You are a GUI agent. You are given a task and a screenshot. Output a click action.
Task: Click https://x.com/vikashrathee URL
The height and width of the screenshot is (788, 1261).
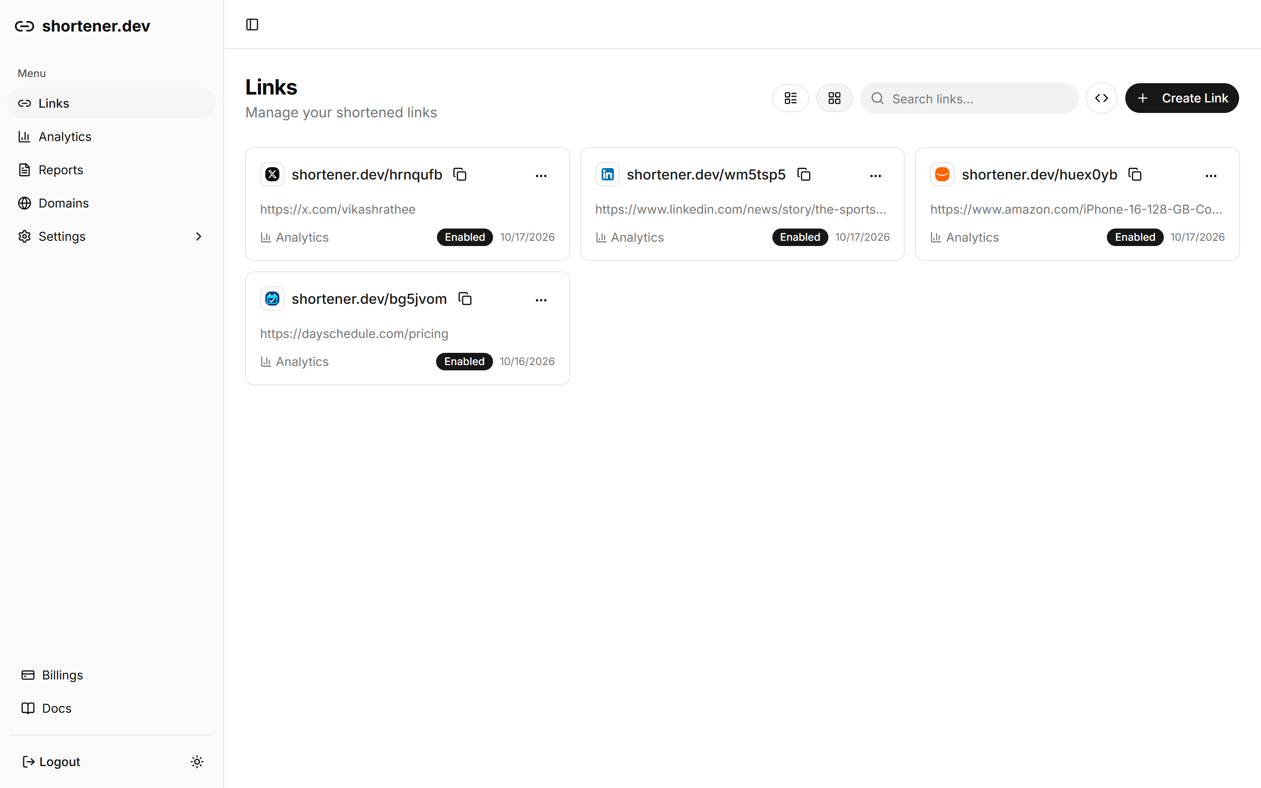(x=338, y=210)
